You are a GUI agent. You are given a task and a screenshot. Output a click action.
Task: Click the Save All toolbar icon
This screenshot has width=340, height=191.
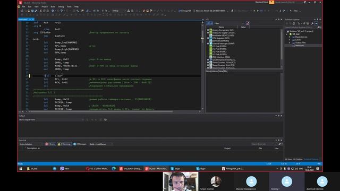tap(36, 11)
